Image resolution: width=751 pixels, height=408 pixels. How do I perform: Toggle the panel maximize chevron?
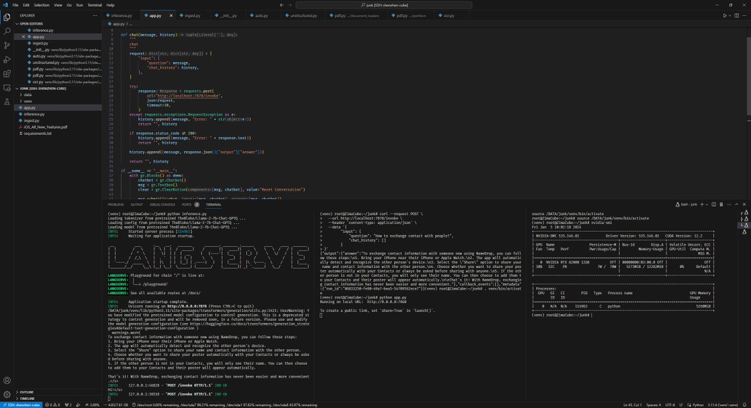coord(738,204)
